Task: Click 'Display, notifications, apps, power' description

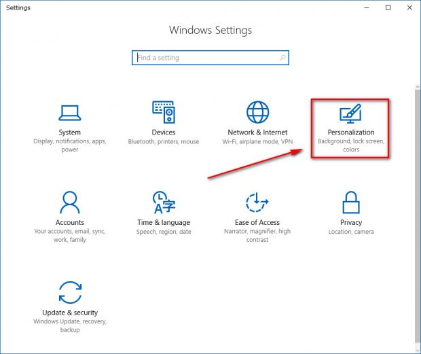Action: [70, 145]
